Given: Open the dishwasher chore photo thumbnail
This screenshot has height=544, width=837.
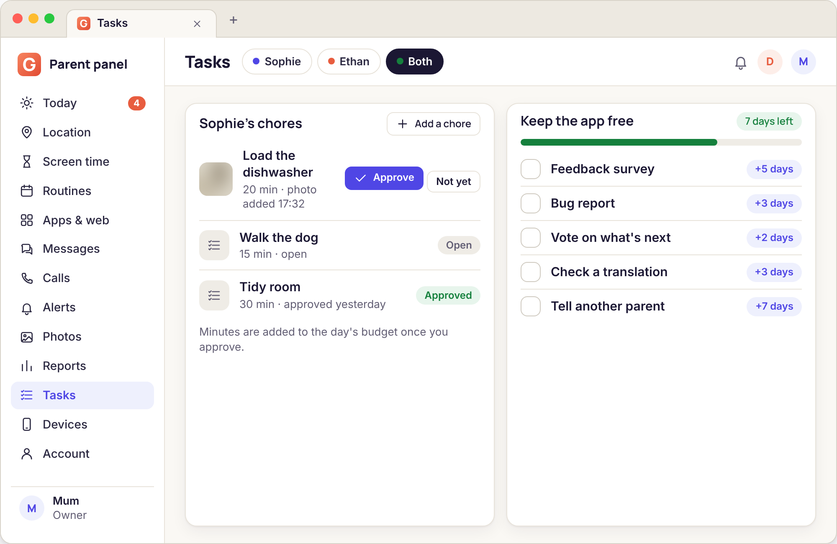Looking at the screenshot, I should (x=216, y=179).
